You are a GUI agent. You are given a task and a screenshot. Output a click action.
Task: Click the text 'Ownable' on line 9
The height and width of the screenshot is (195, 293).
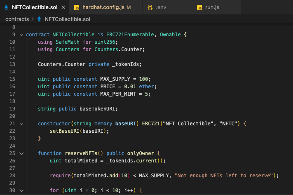170,35
